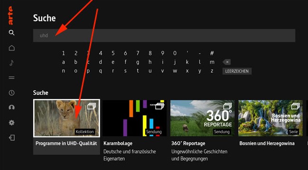The image size is (308, 170).
Task: Select letter o on the keyboard
Action: [x=76, y=71]
